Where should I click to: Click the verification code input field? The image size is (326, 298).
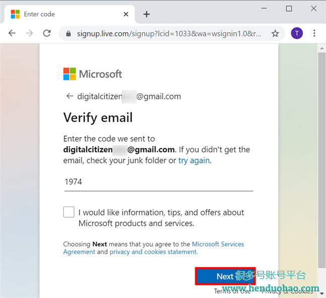pos(159,182)
